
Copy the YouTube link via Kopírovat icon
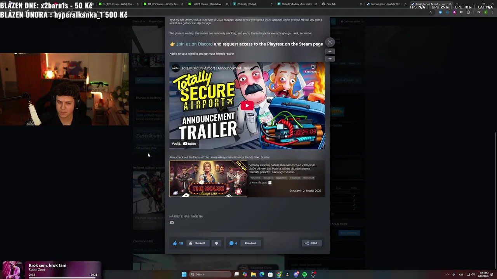tap(313, 69)
